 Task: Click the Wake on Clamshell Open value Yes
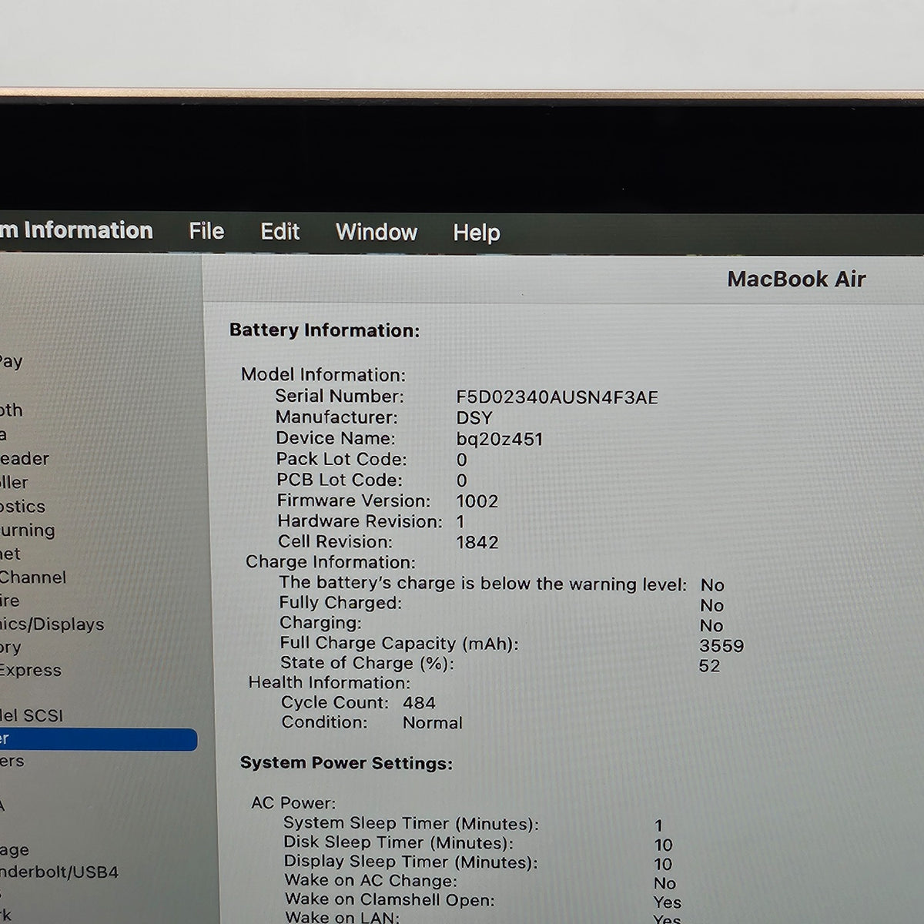667,902
